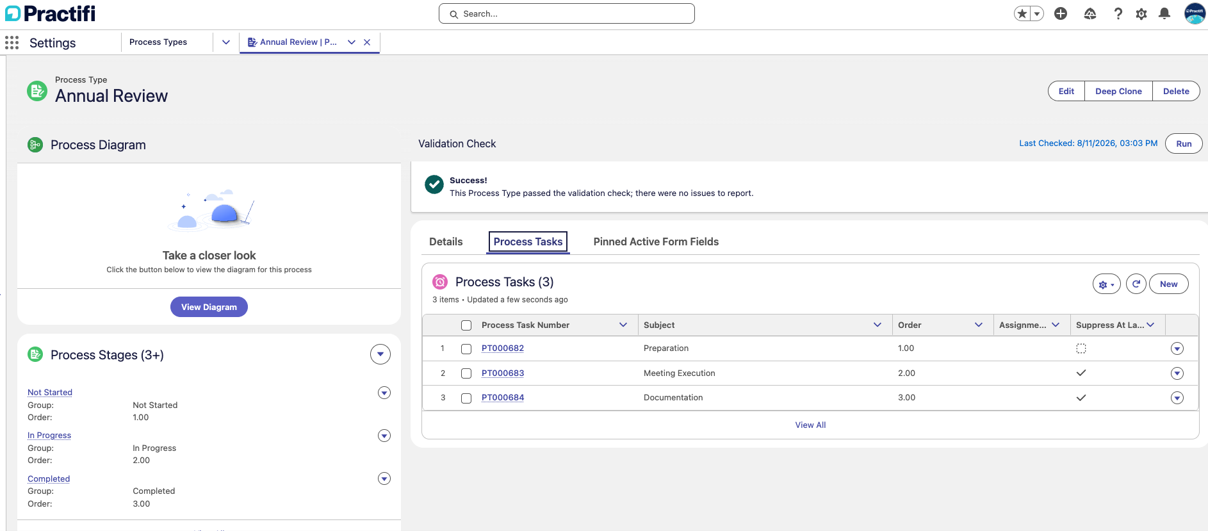The image size is (1208, 531).
Task: Open the PT000684 task link
Action: coord(503,398)
